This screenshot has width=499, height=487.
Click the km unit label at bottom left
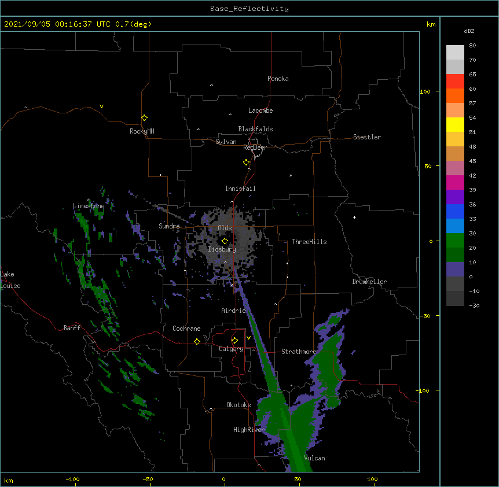(9, 480)
